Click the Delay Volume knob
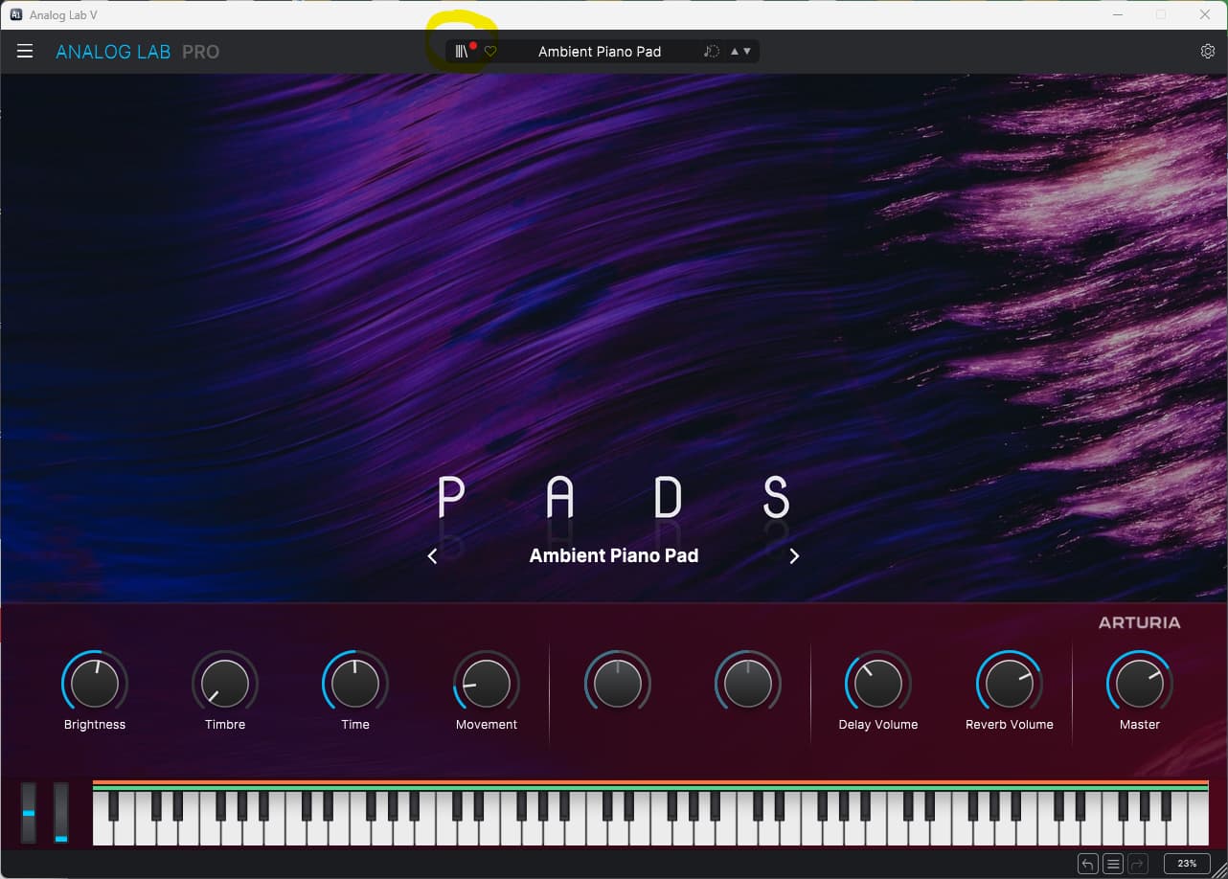 tap(877, 684)
